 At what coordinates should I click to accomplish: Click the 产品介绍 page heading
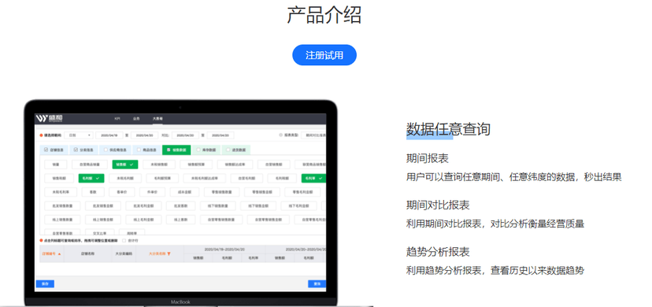[x=324, y=15]
